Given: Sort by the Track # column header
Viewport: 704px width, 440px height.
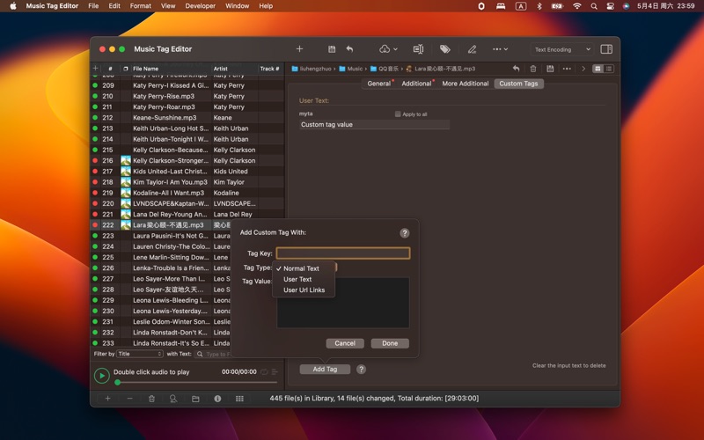Looking at the screenshot, I should (x=270, y=69).
